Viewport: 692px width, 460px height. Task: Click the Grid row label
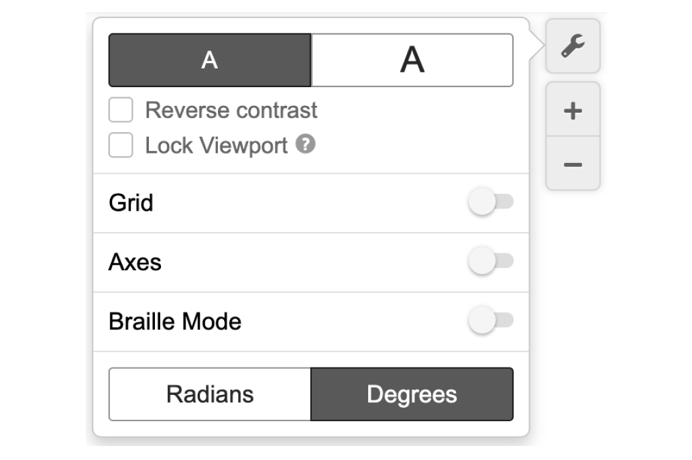point(131,203)
